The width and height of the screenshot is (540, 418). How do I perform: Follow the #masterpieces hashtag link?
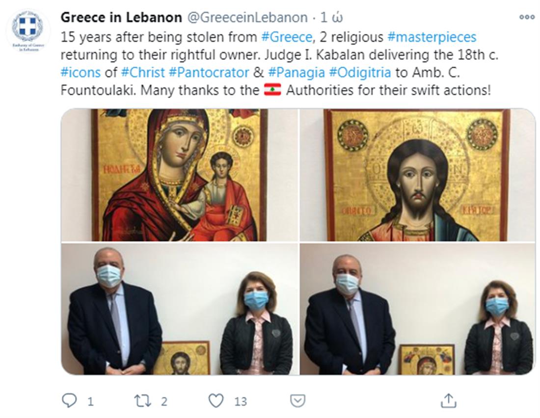pos(432,37)
